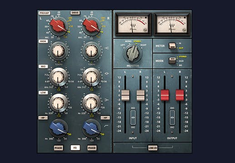Flip the MODE selector switch
Viewport: 235px width, 163px height.
(x=172, y=61)
